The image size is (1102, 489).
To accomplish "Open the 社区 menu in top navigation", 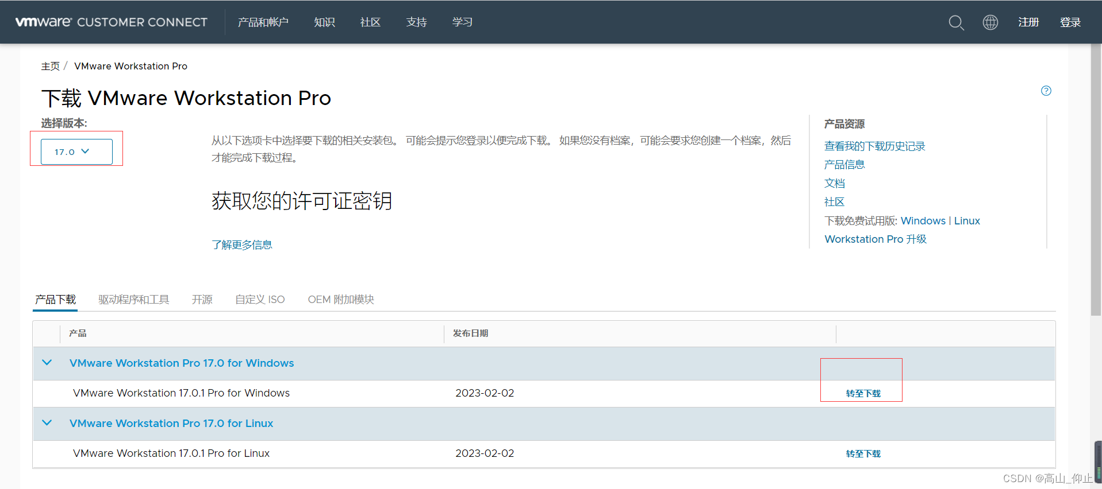I will pos(370,22).
